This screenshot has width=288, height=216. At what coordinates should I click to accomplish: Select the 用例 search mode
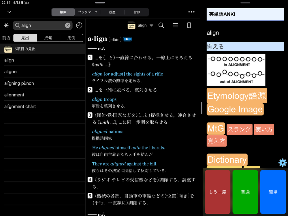pyautogui.click(x=71, y=38)
